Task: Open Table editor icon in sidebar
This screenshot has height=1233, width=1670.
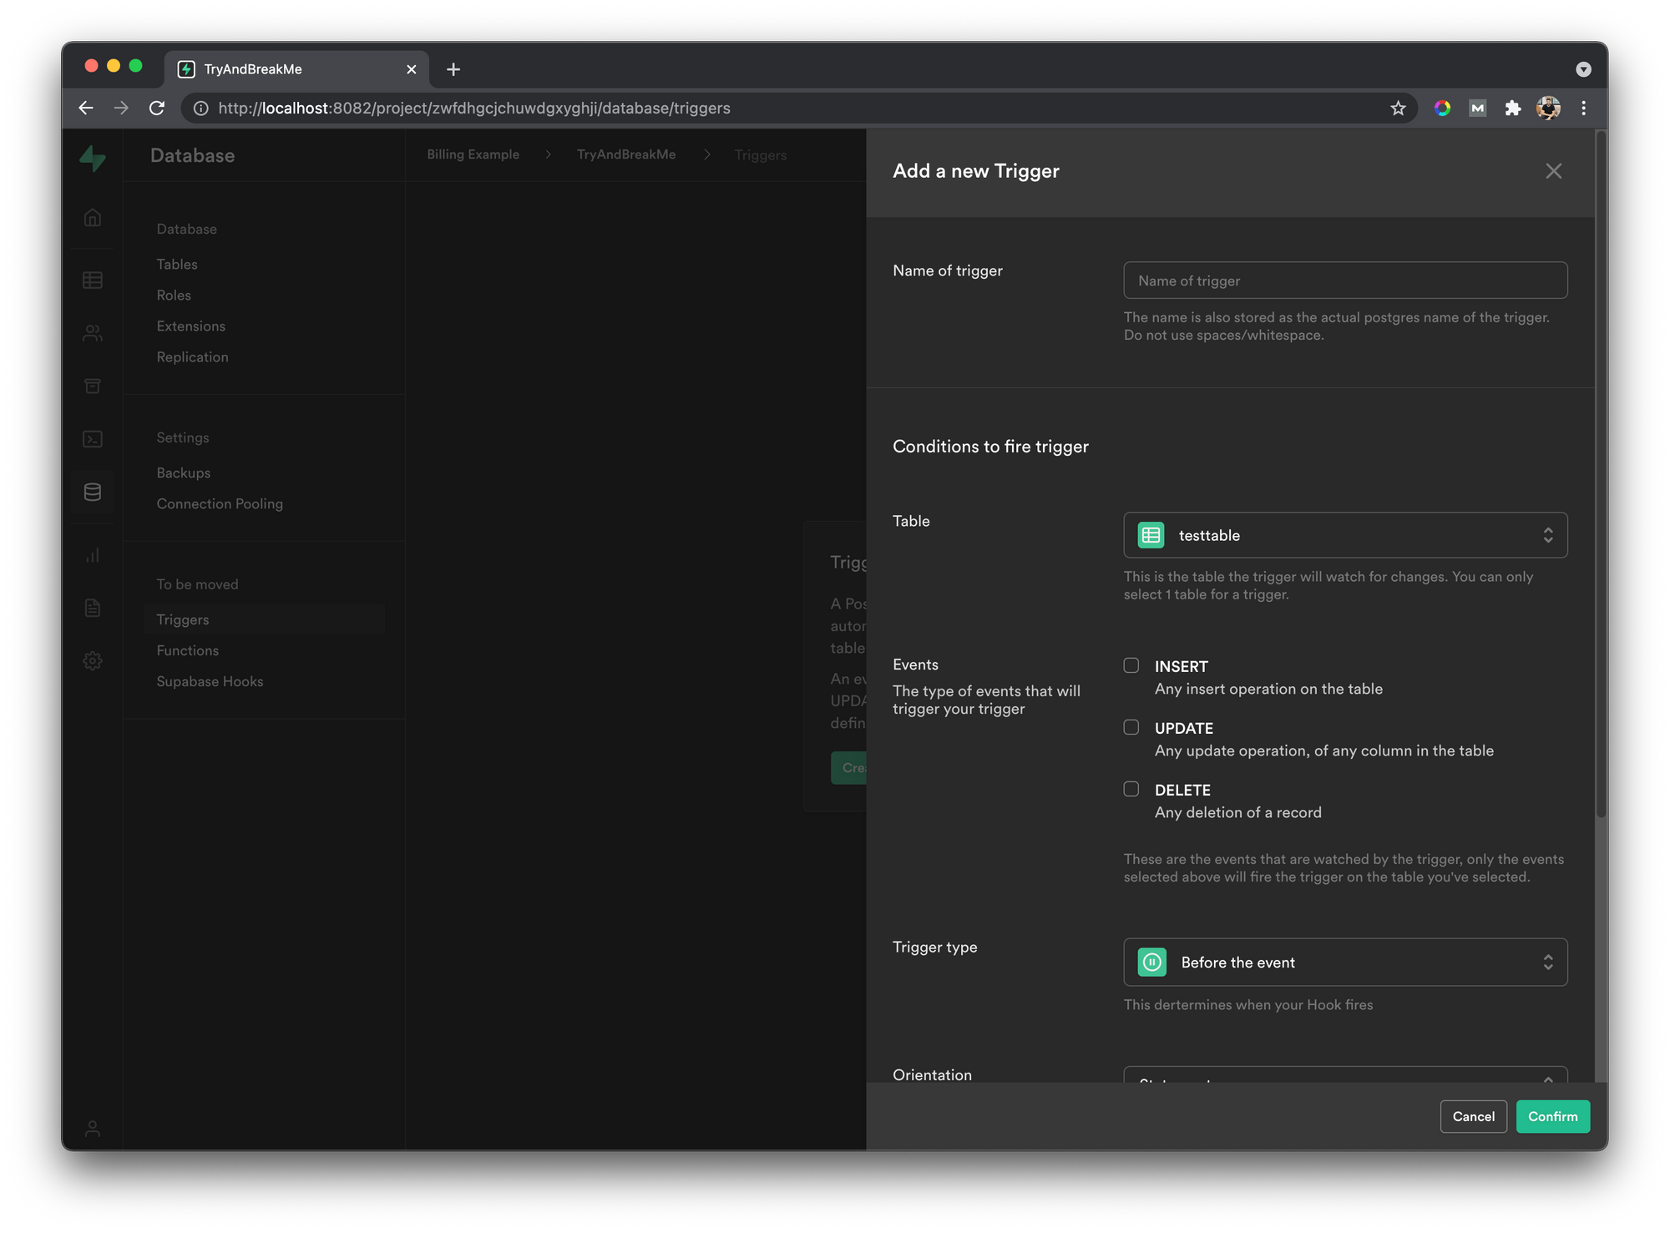Action: (x=93, y=280)
